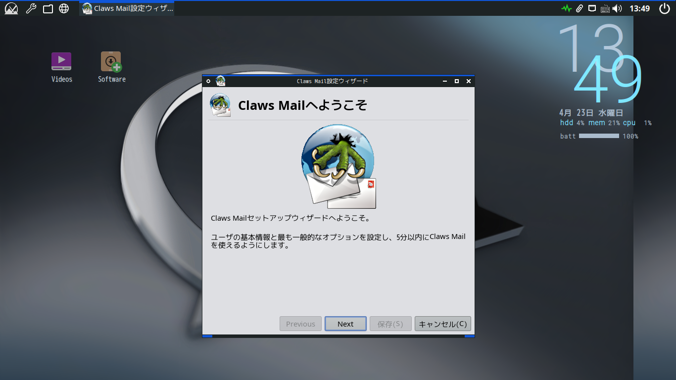
Task: Open the volume speaker tray icon
Action: click(617, 8)
